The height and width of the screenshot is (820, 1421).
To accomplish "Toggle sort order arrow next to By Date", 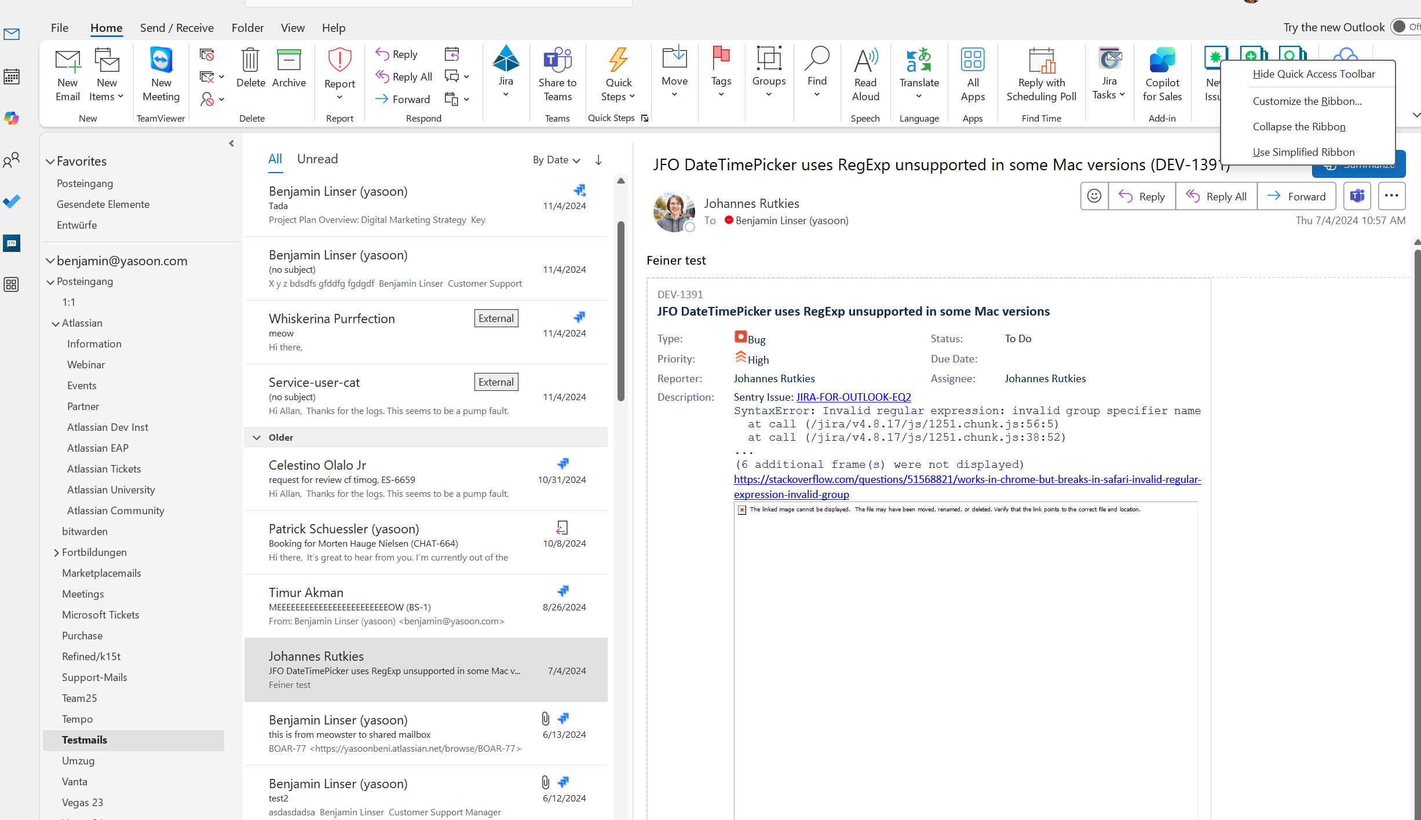I will pos(598,160).
